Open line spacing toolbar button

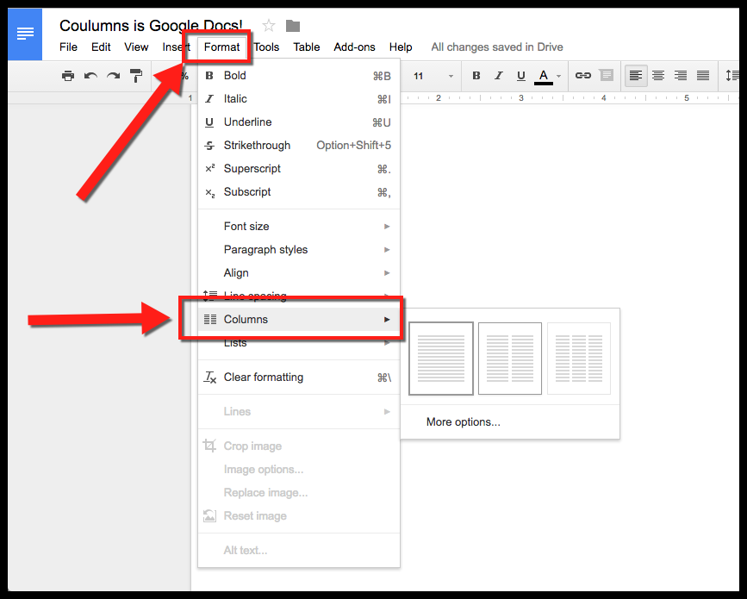732,75
